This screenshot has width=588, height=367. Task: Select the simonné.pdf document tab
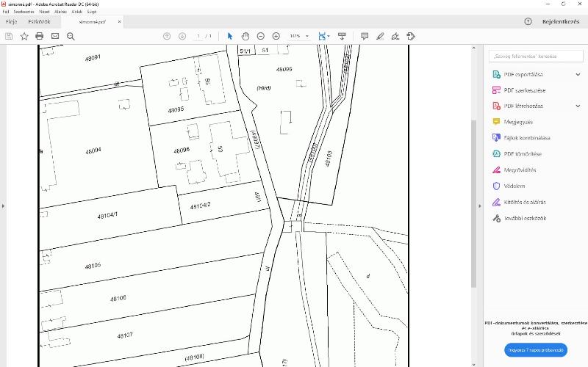pos(93,22)
